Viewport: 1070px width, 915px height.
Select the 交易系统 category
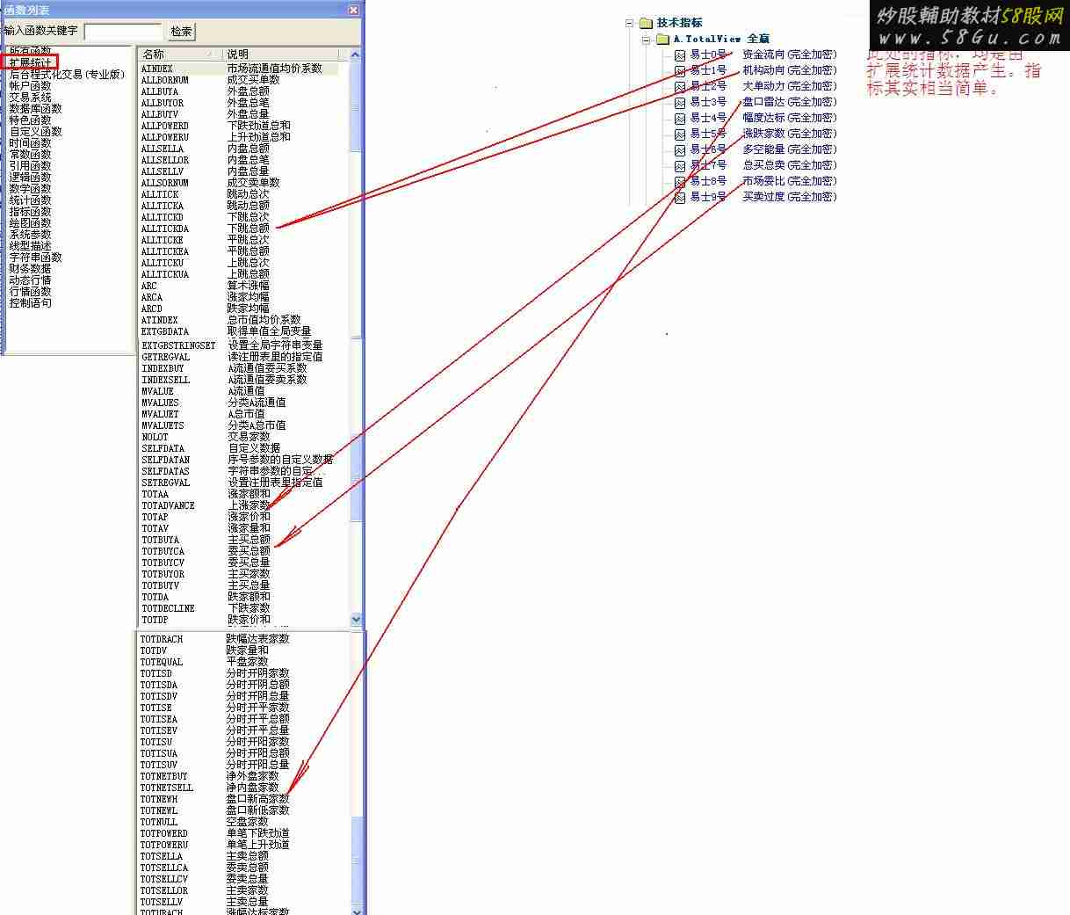(x=30, y=97)
